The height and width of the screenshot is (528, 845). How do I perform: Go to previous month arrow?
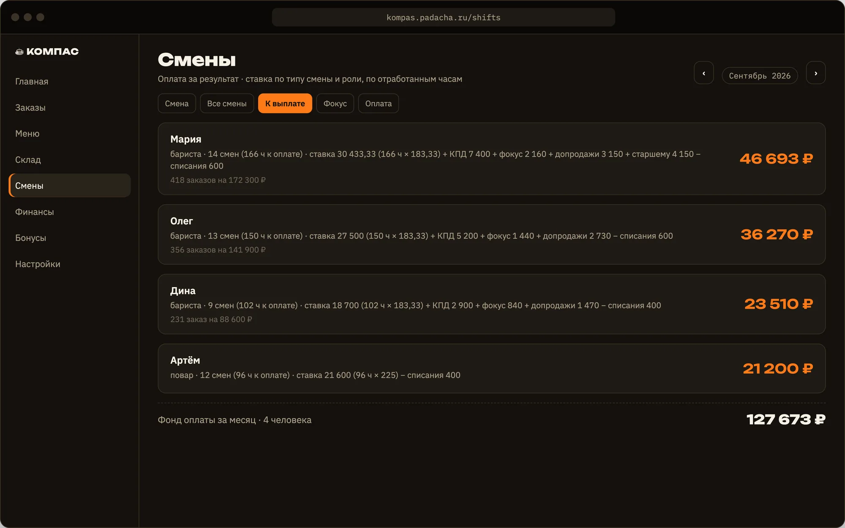click(x=703, y=73)
